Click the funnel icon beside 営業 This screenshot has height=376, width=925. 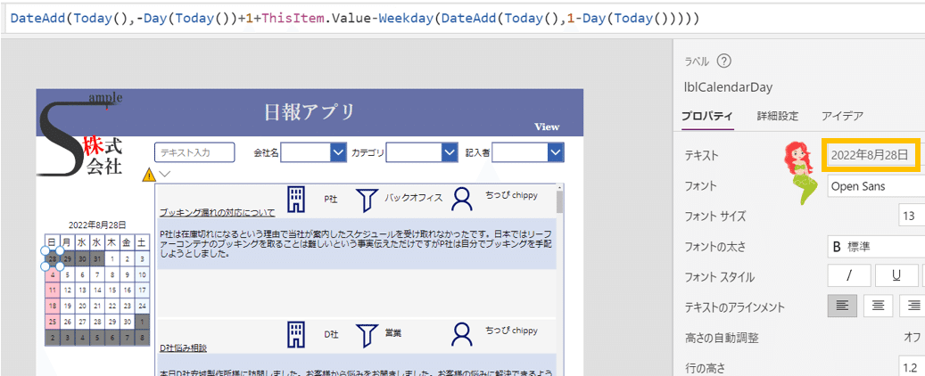pos(367,335)
